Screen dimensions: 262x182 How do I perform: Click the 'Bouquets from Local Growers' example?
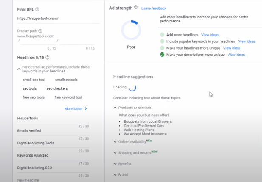148,121
